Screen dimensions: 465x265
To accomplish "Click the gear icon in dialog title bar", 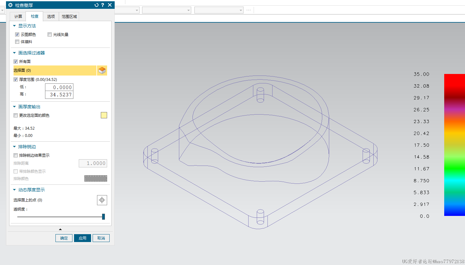I will [x=10, y=5].
